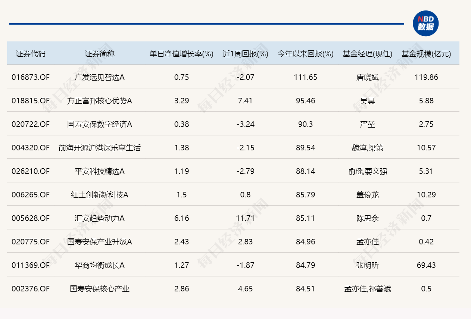Click the NBD数据 logo badge
Image resolution: width=471 pixels, height=319 pixels.
[x=425, y=24]
